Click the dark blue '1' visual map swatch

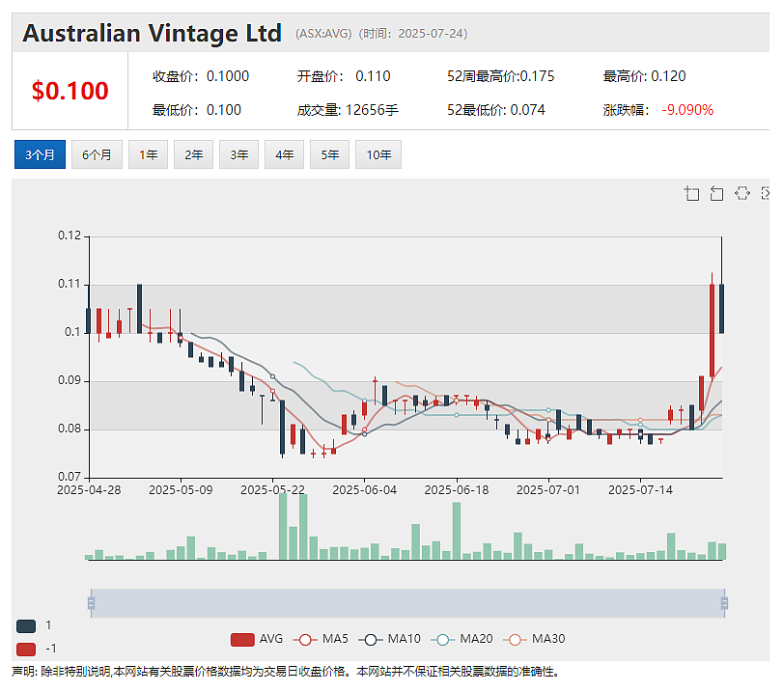pos(26,626)
